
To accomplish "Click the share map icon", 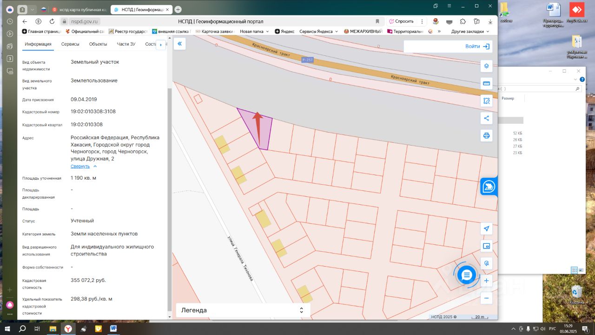I will (x=487, y=118).
